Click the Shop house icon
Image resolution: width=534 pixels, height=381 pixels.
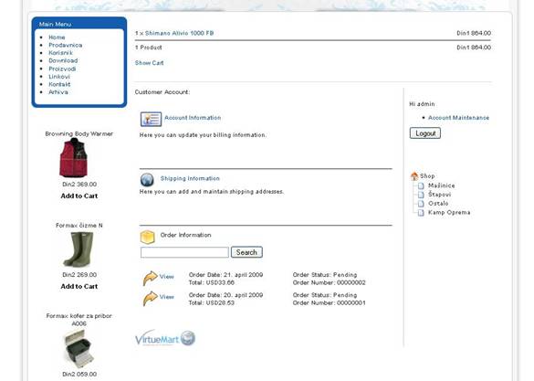(x=414, y=176)
